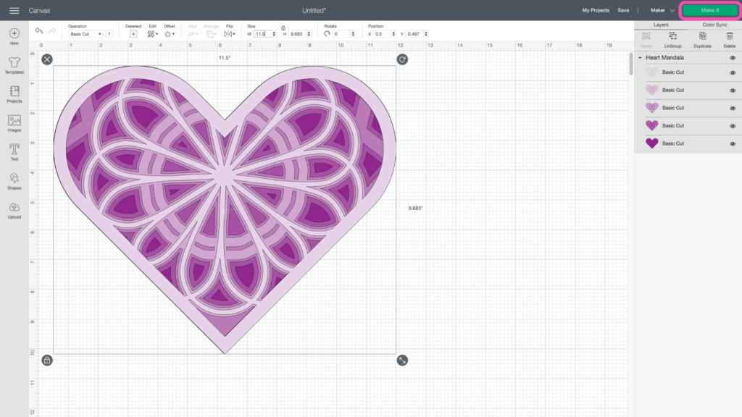Open the Offset tool
742x417 pixels.
[x=169, y=34]
